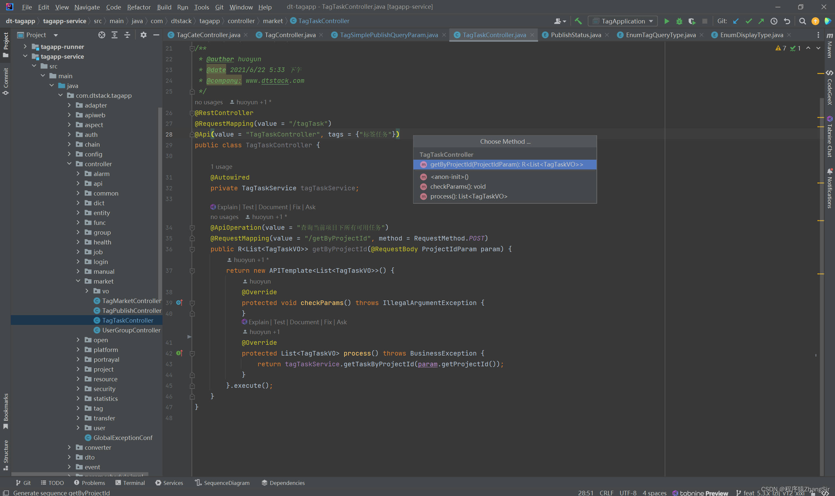Image resolution: width=835 pixels, height=496 pixels.
Task: Build project with the hammer icon
Action: pos(578,21)
